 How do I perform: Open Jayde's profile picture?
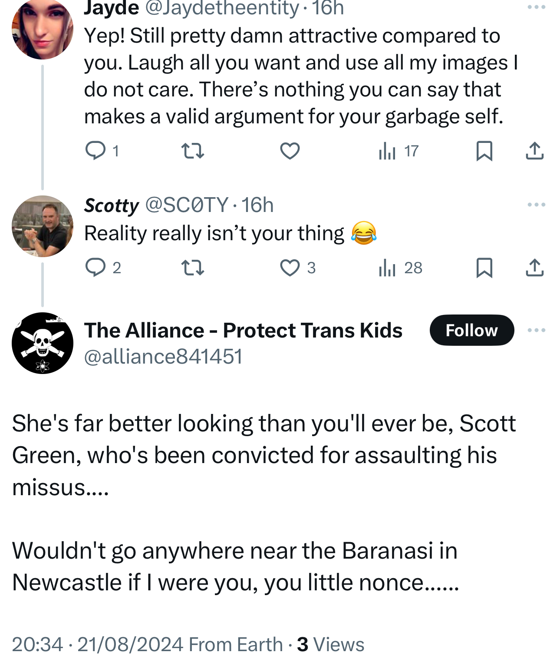[x=42, y=30]
